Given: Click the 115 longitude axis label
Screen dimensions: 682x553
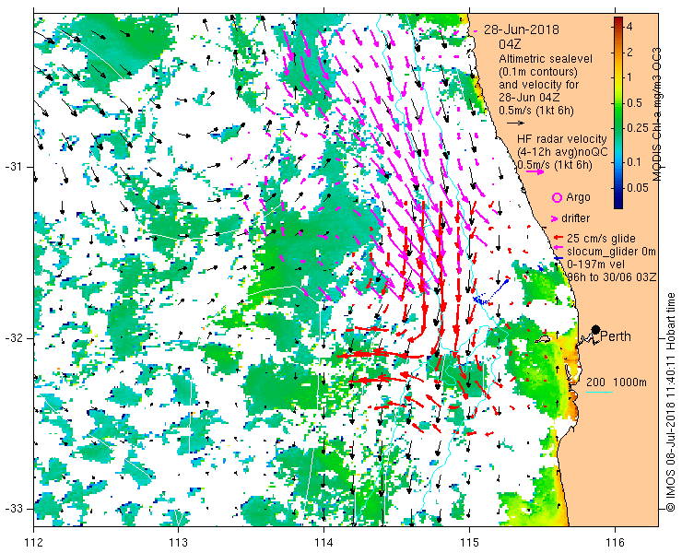Looking at the screenshot, I should click(x=469, y=543).
